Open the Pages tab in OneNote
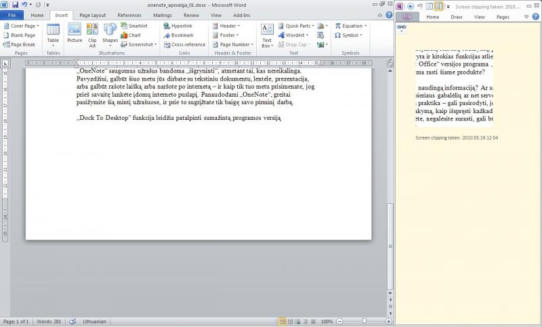This screenshot has width=542, height=327. click(503, 17)
